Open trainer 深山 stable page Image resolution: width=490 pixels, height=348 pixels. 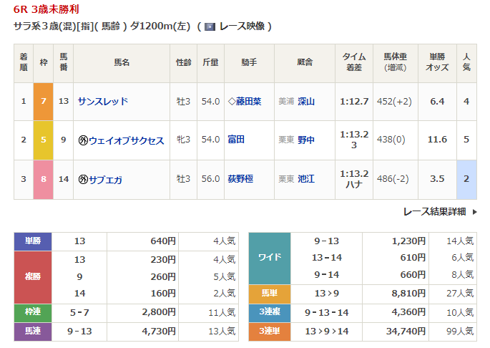click(x=306, y=102)
